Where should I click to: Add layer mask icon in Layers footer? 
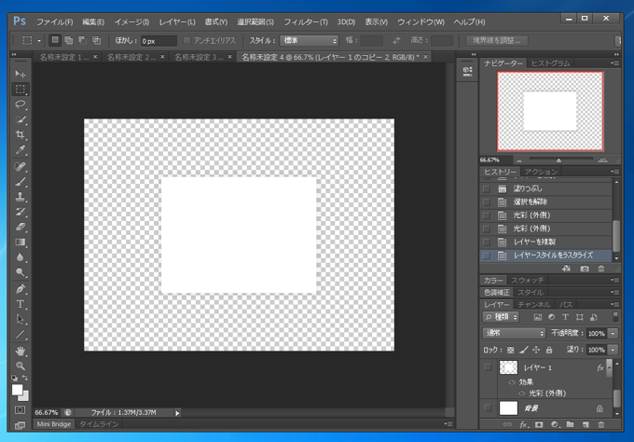point(539,424)
